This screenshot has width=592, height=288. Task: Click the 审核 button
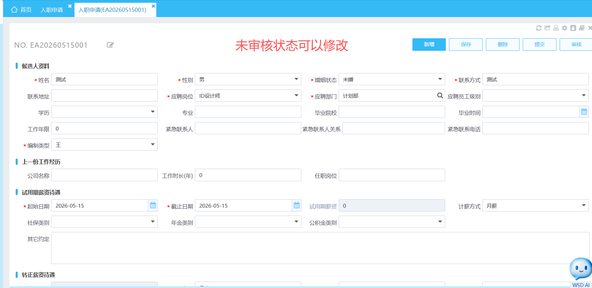click(576, 45)
